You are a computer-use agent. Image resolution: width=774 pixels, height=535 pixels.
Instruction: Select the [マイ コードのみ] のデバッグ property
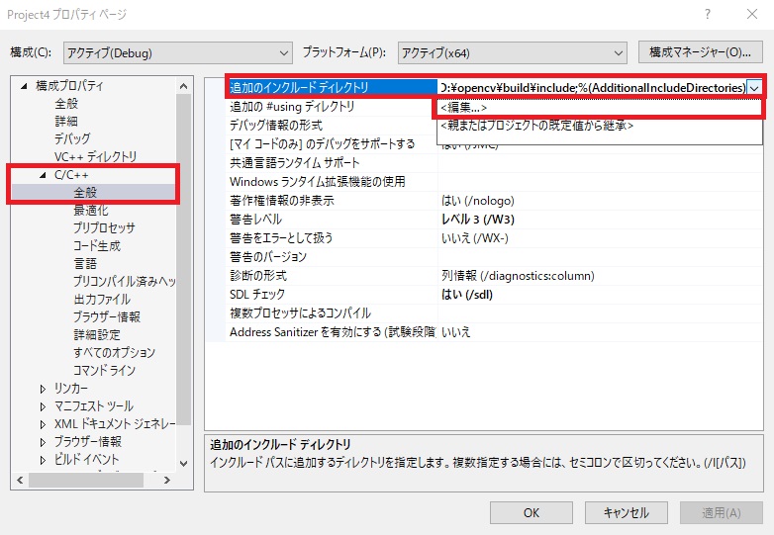(x=322, y=144)
